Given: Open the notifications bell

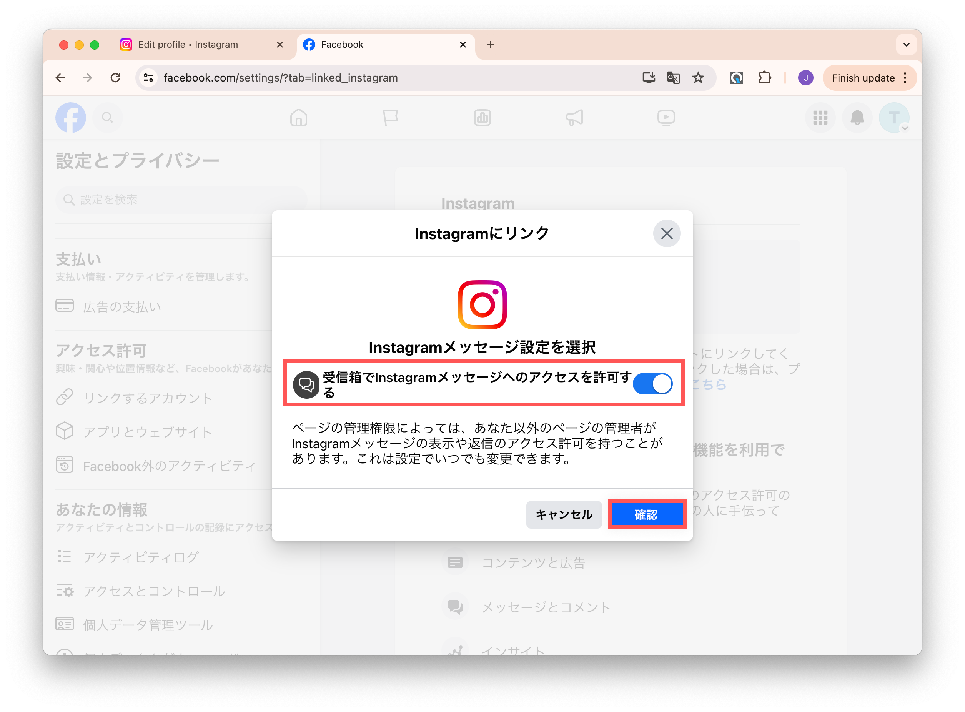Looking at the screenshot, I should [x=857, y=118].
